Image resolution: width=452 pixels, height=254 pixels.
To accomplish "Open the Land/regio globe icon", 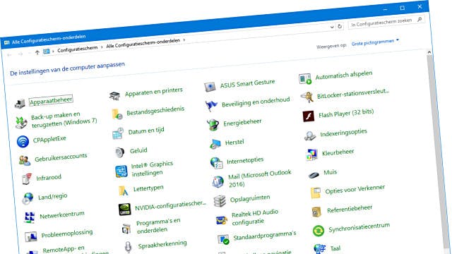I will tap(28, 198).
